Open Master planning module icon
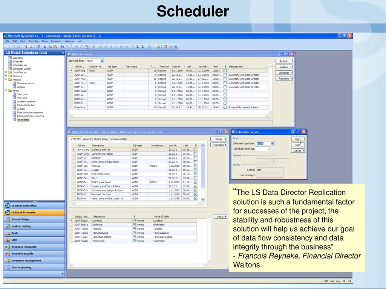Screen dimensions: 386x289 click(x=8, y=268)
